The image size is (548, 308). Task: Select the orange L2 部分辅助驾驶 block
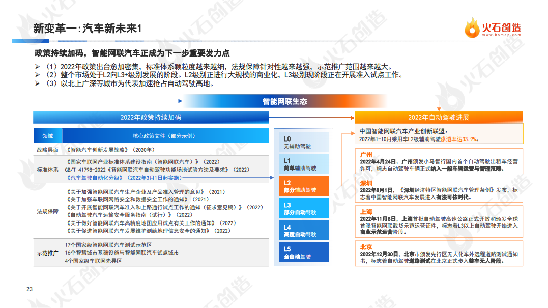pos(303,186)
